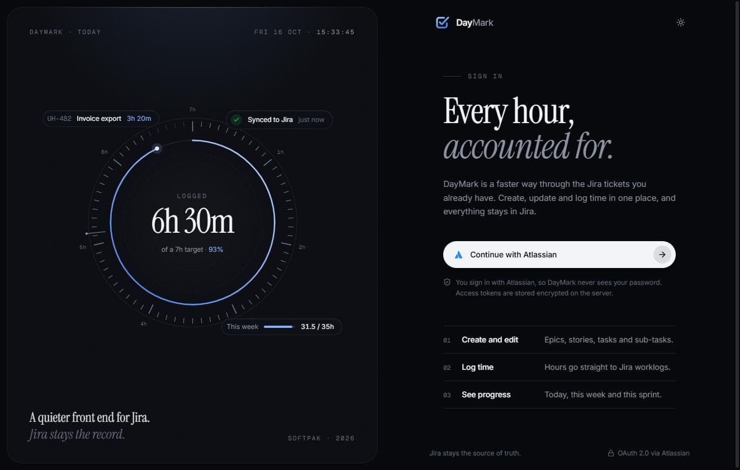Continue with Atlassian sign-in
The width and height of the screenshot is (740, 470).
559,255
